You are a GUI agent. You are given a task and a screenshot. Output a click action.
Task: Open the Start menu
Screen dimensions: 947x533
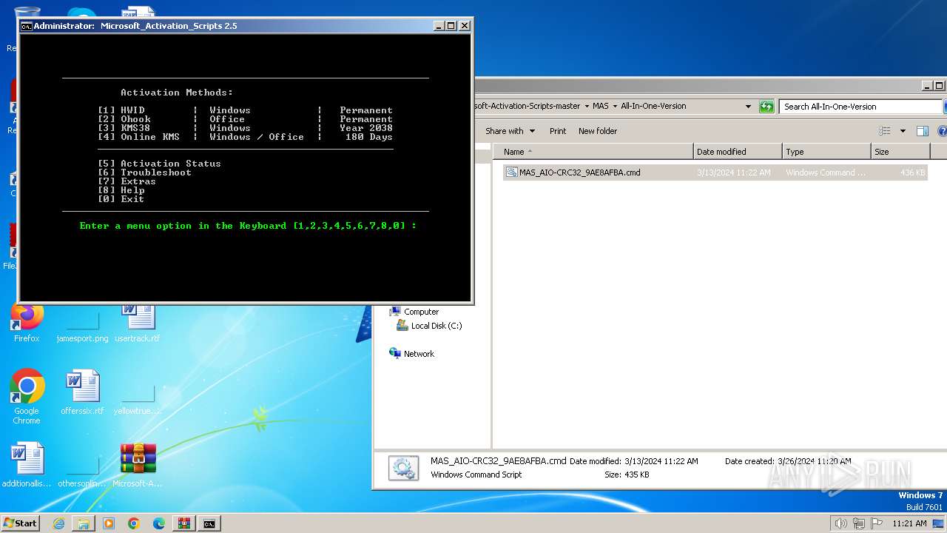[x=20, y=523]
